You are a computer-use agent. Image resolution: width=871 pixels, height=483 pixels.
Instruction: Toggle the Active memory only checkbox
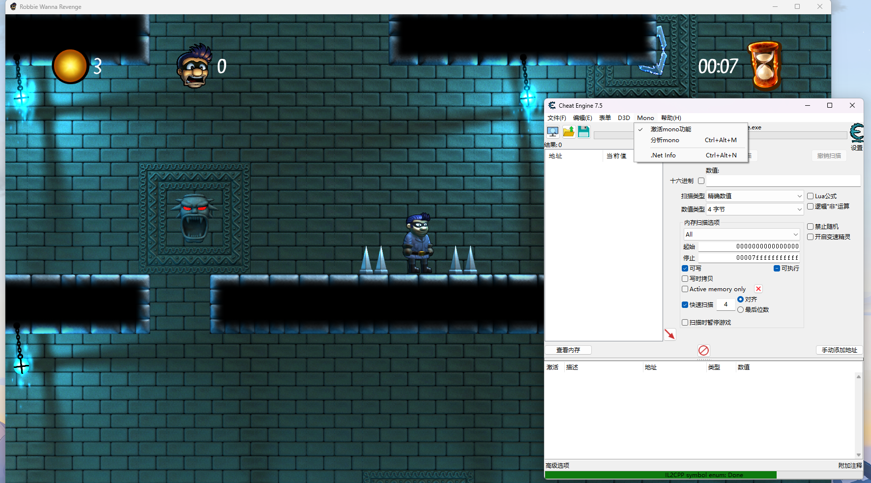685,289
